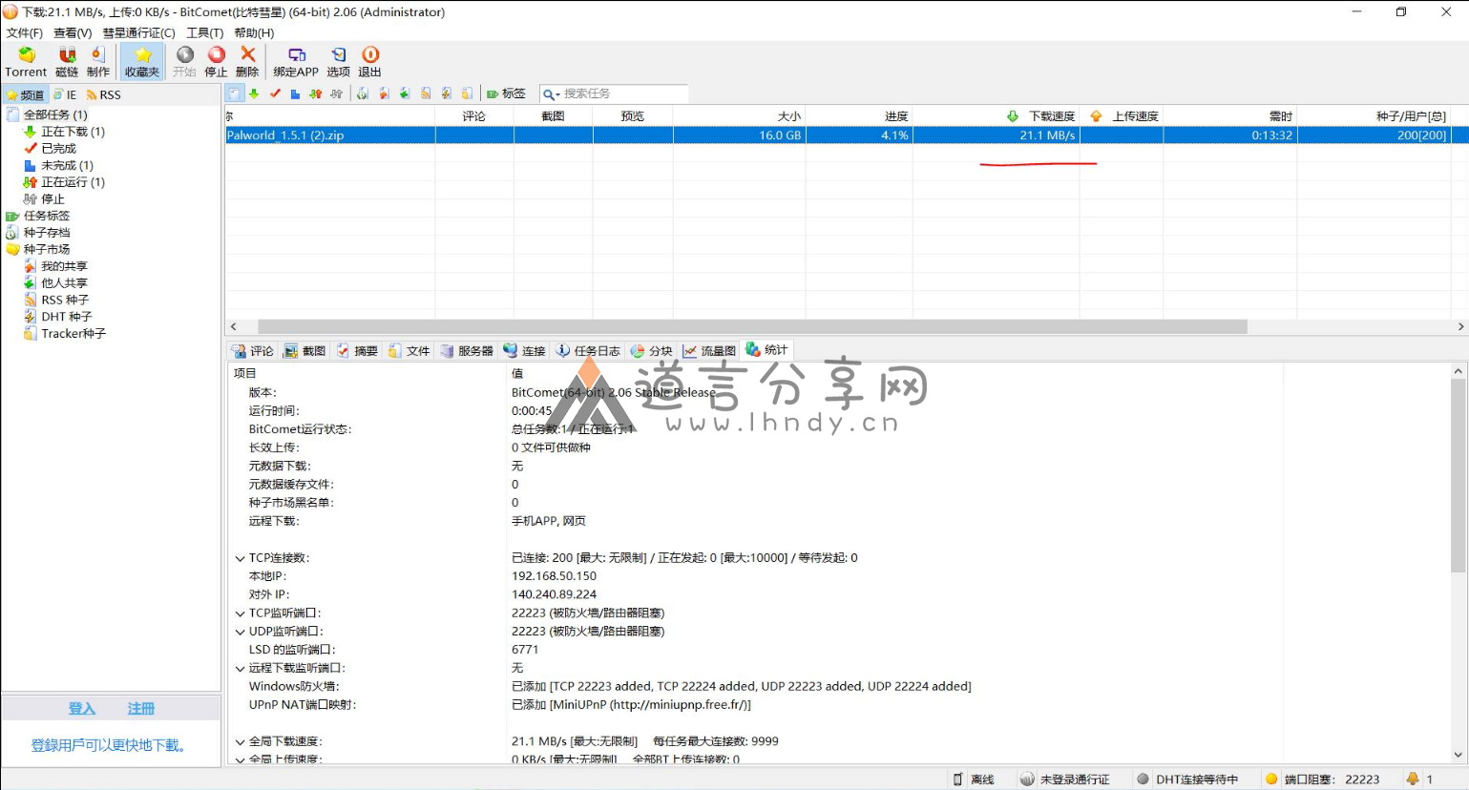Switch to the 流量图 tab
1469x790 pixels.
click(709, 351)
